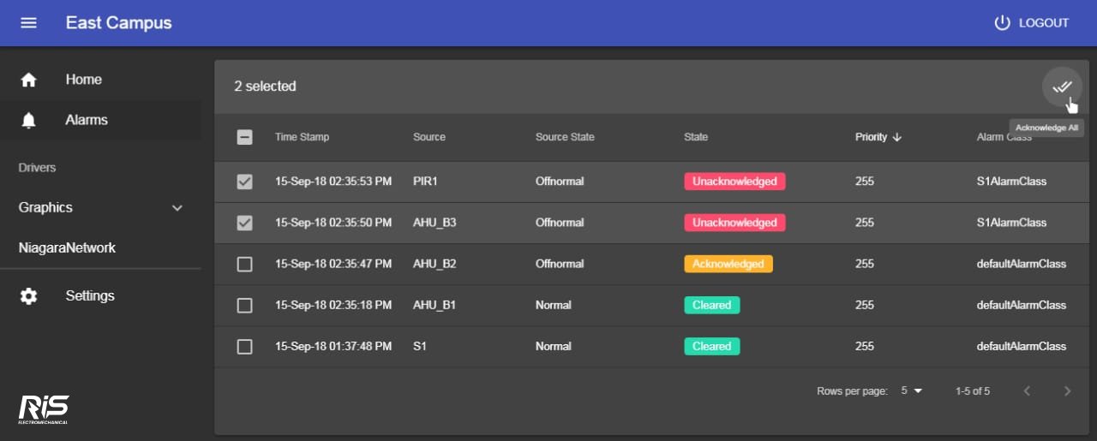Click the Time Stamp column header

tap(302, 137)
